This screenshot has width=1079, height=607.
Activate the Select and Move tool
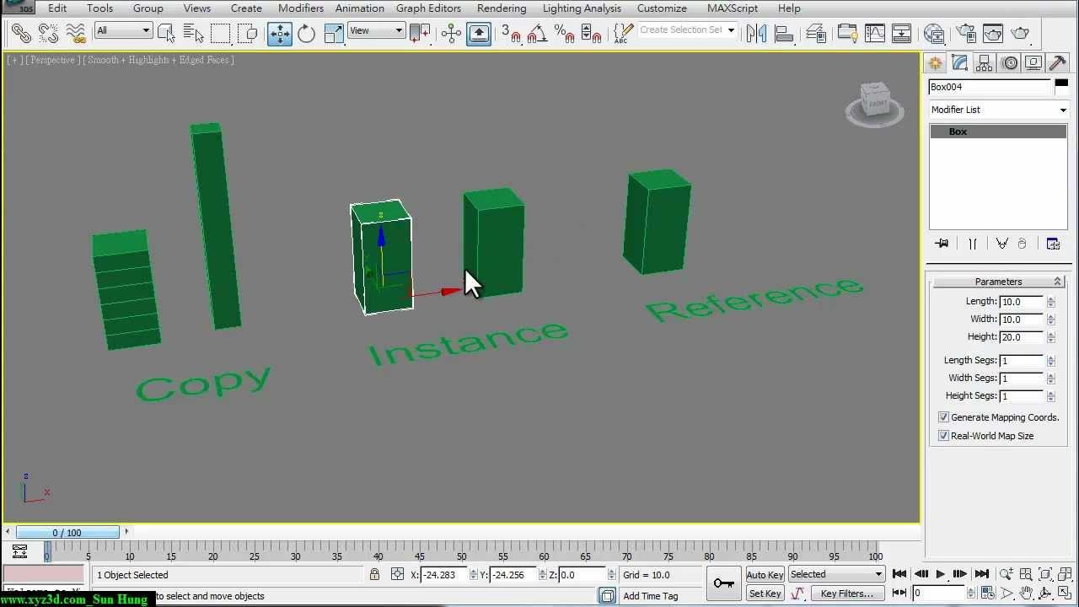click(x=279, y=34)
